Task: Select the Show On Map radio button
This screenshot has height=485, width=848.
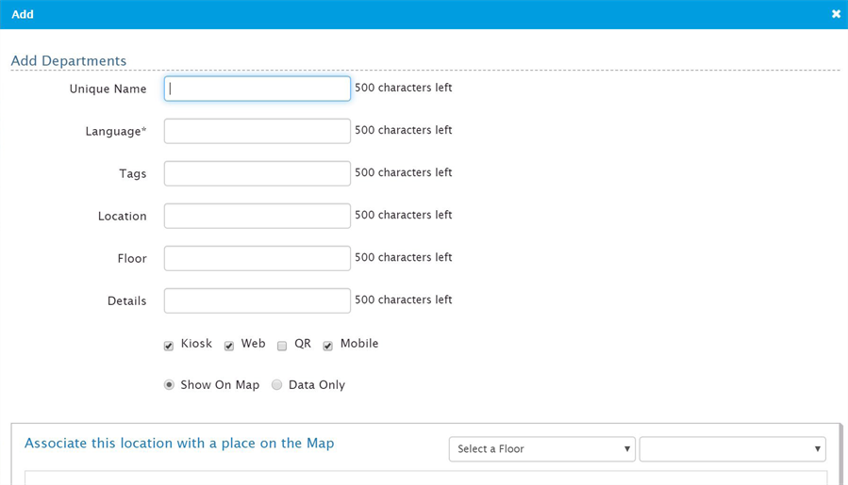Action: click(169, 385)
